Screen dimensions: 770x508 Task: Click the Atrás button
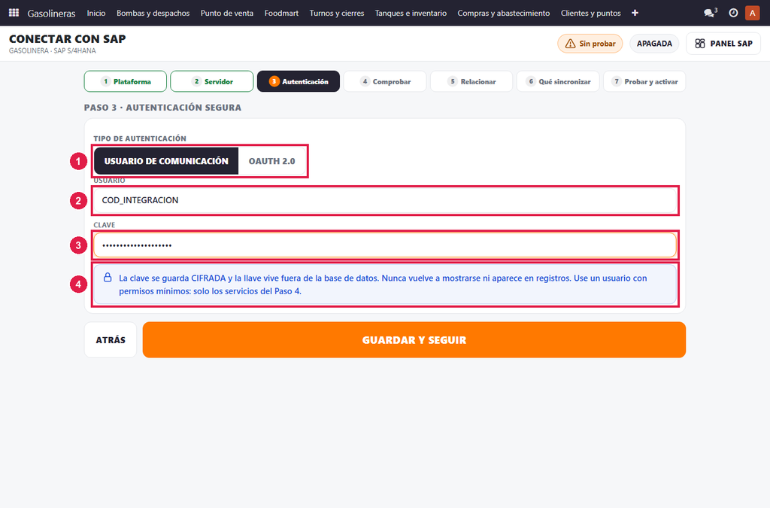point(111,340)
